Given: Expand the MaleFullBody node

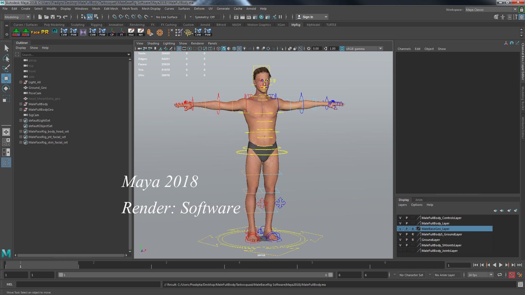Looking at the screenshot, I should (21, 104).
